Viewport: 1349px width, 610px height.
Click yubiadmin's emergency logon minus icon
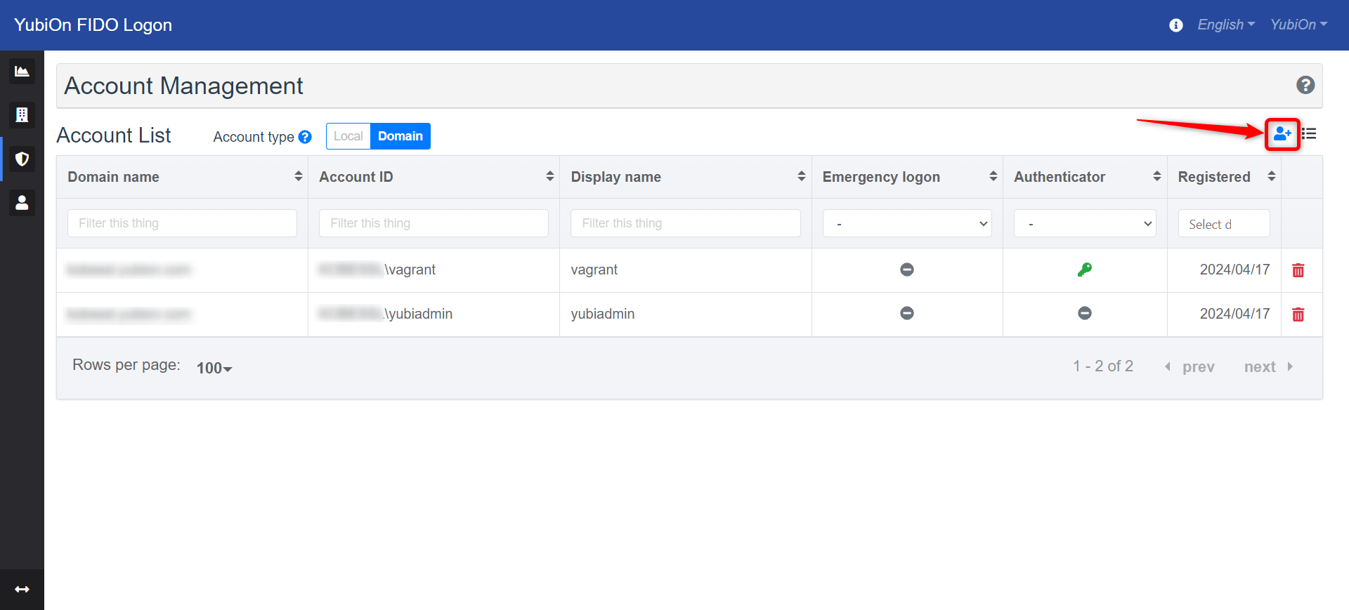point(907,313)
